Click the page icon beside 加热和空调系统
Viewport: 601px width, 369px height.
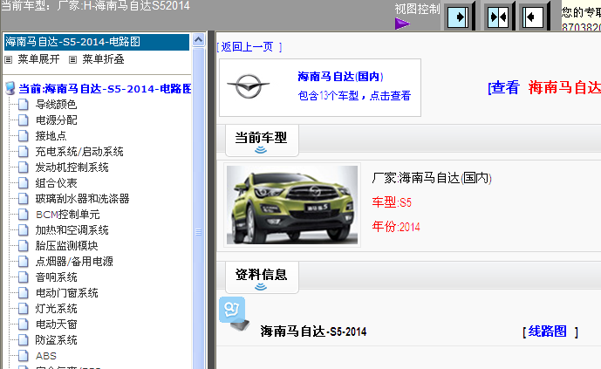(24, 230)
